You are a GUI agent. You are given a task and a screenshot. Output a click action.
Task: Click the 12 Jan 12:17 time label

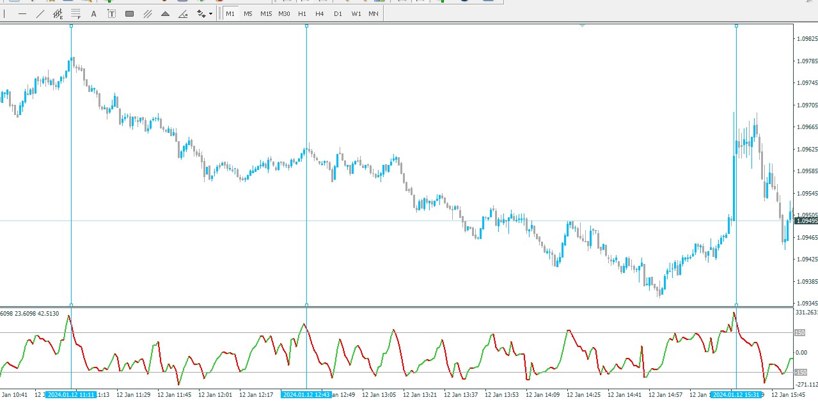(x=257, y=395)
